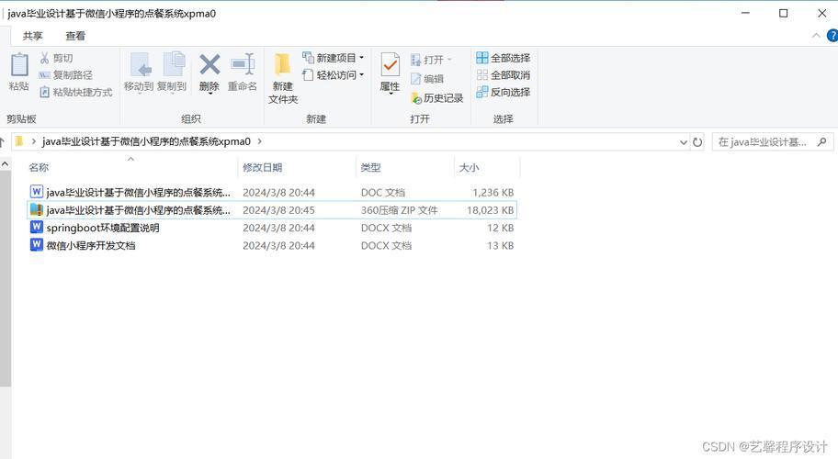Click the folder icon in address bar
This screenshot has height=459, width=838.
(x=19, y=140)
